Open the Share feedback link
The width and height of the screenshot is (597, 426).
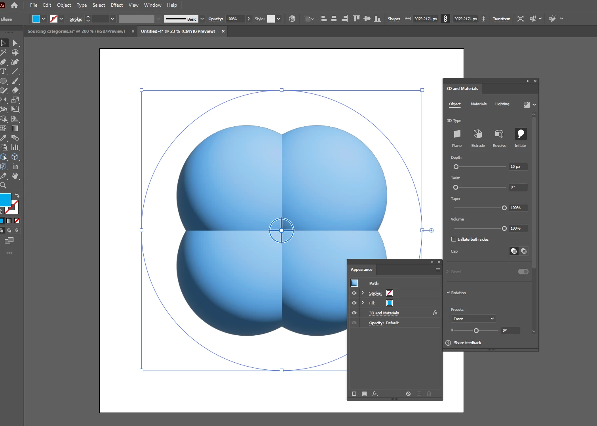(467, 343)
